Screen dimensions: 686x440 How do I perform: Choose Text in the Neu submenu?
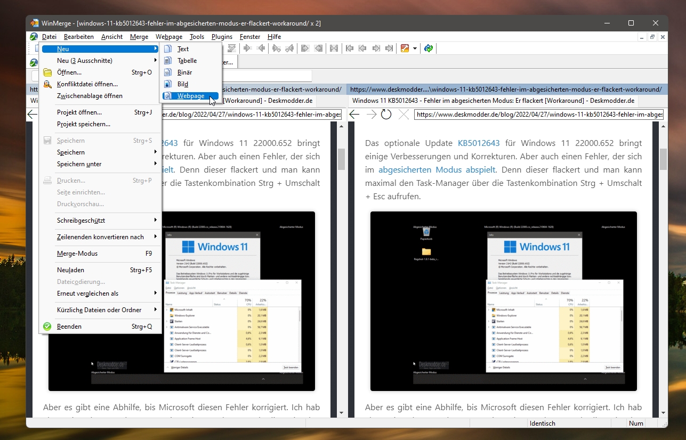click(x=190, y=49)
